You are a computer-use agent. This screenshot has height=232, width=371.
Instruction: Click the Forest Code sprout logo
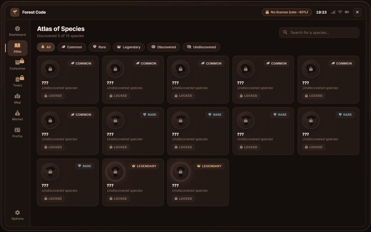pyautogui.click(x=15, y=12)
